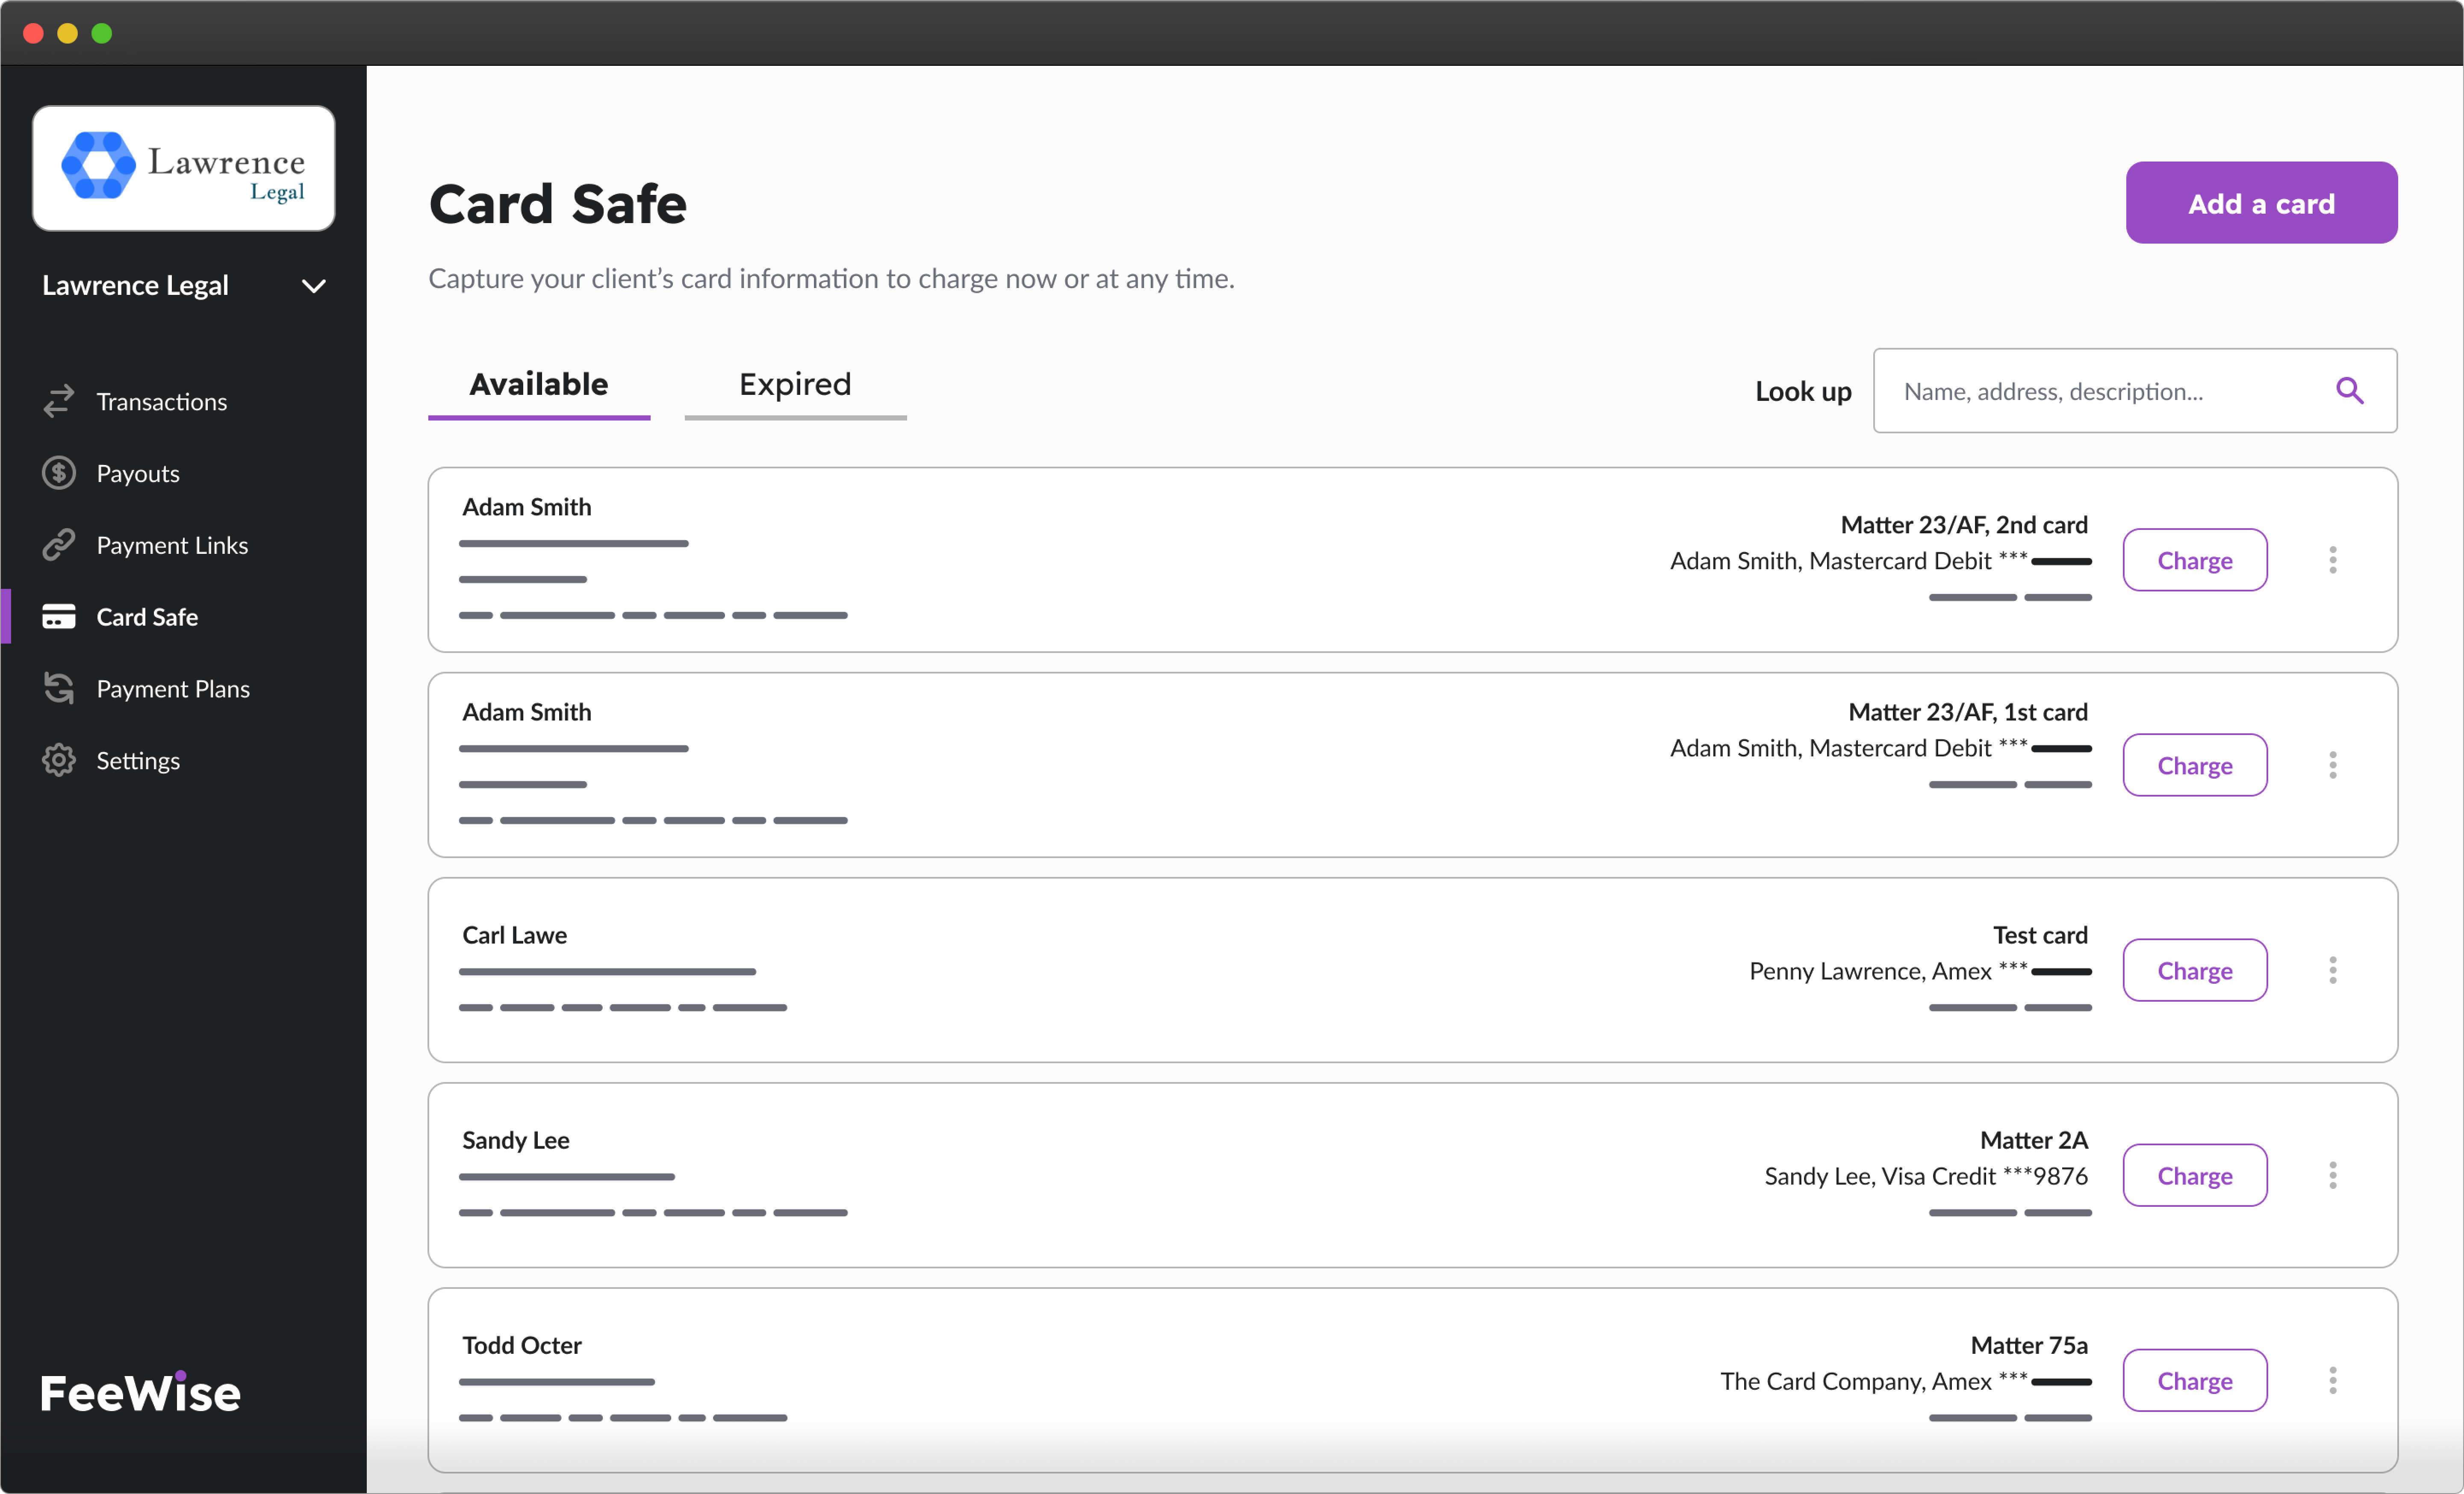Click the Payment Plans recurring icon
Screen dimensions: 2464x1494
point(59,689)
